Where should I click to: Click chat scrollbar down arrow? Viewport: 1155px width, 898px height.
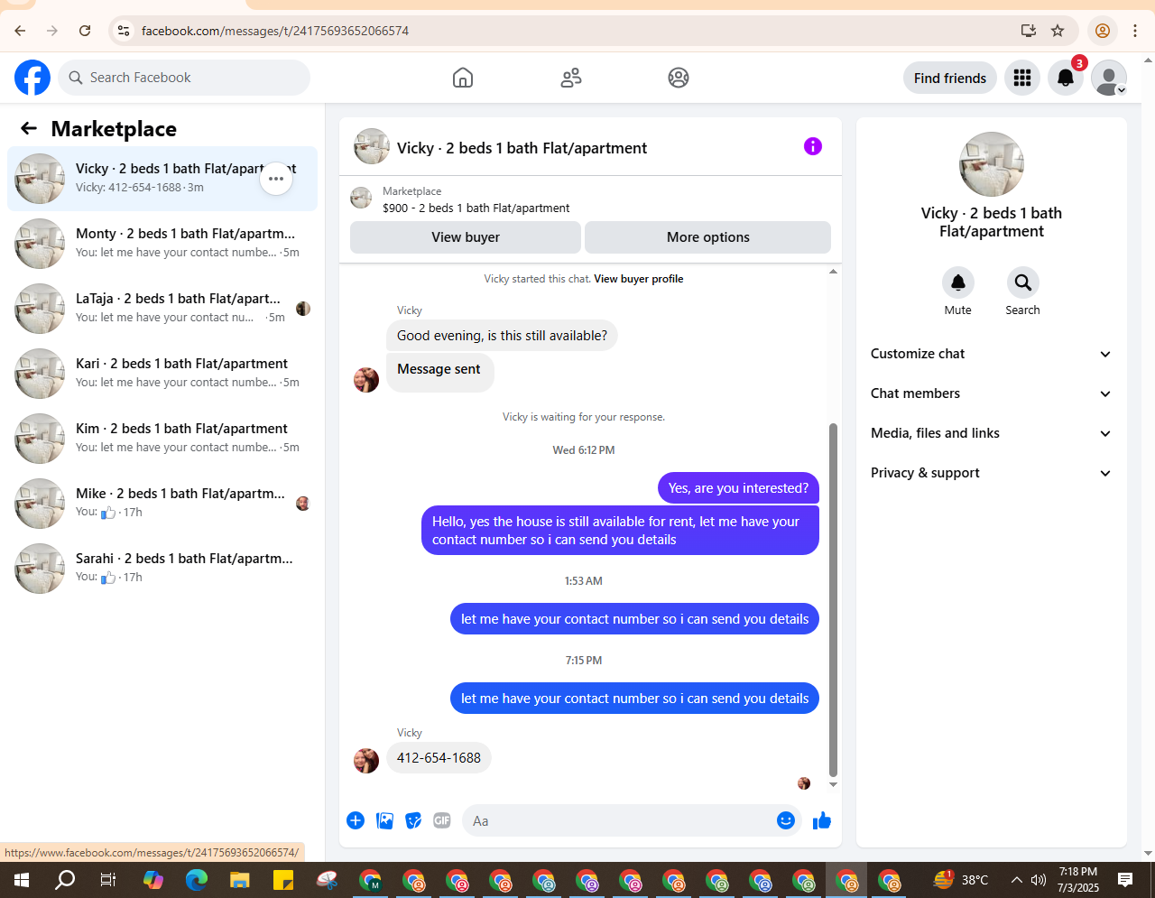tap(833, 784)
